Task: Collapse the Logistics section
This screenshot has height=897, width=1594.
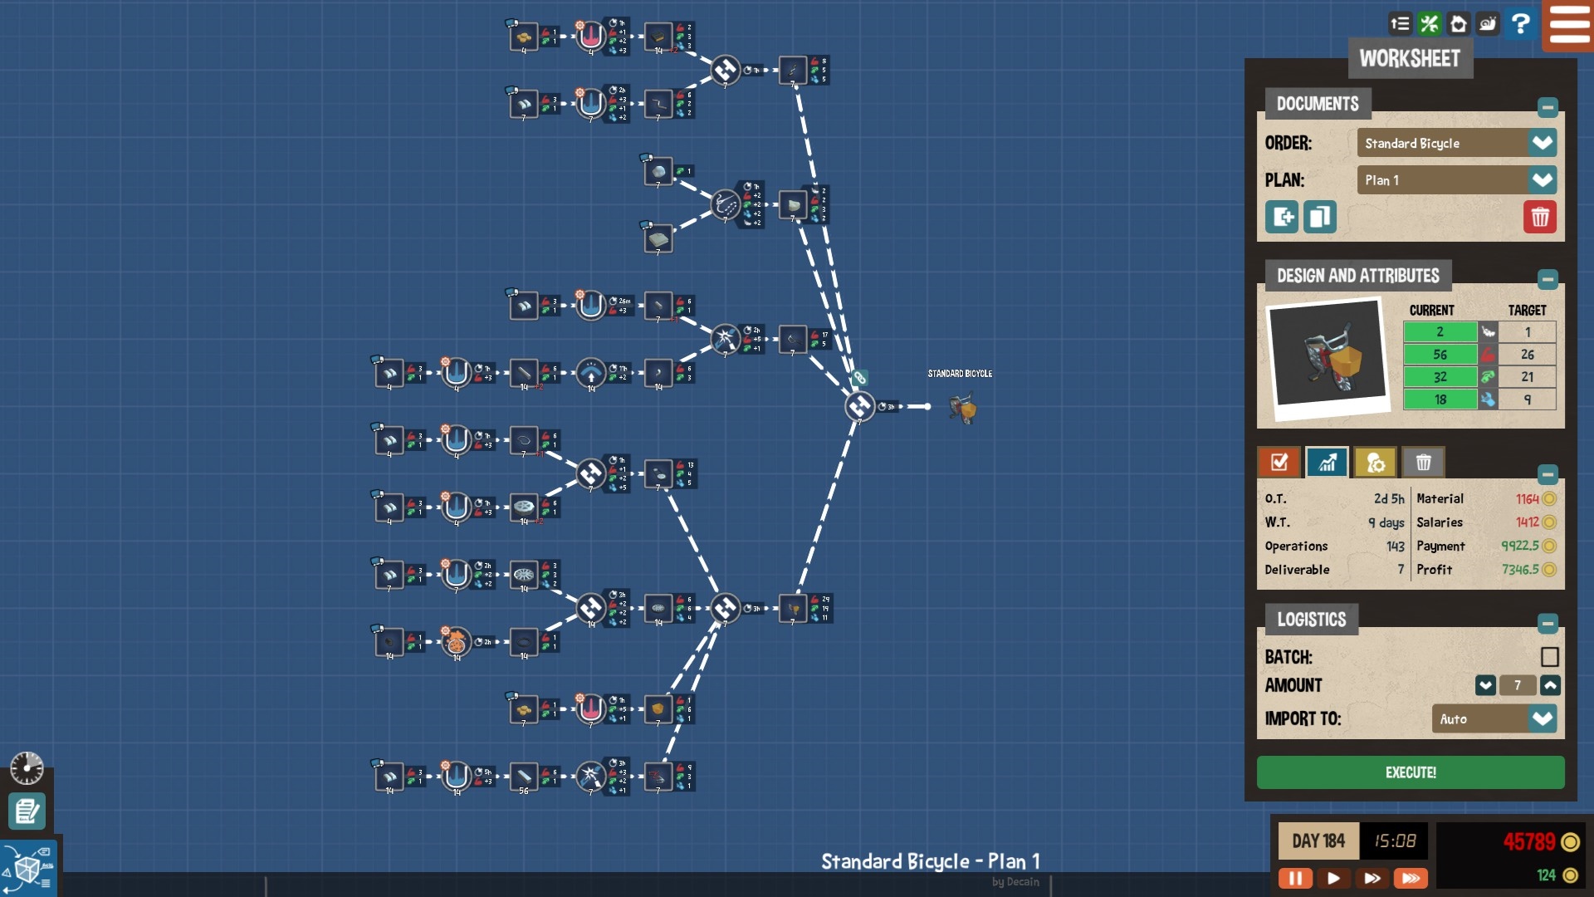Action: 1547,623
